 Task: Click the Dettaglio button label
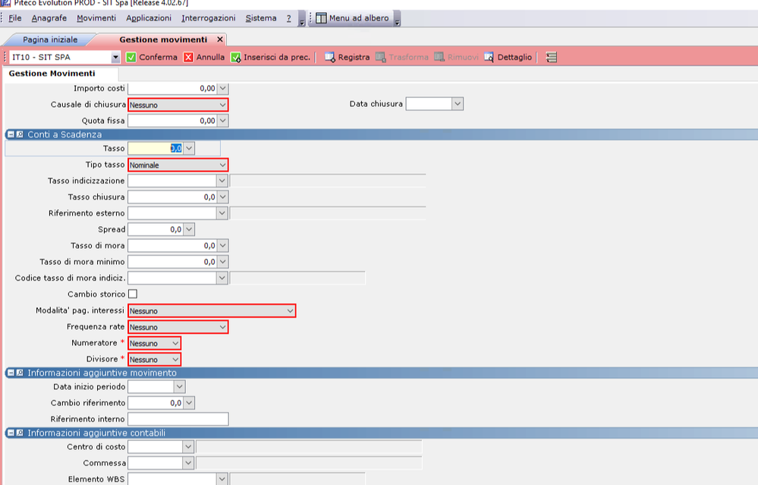(x=514, y=57)
